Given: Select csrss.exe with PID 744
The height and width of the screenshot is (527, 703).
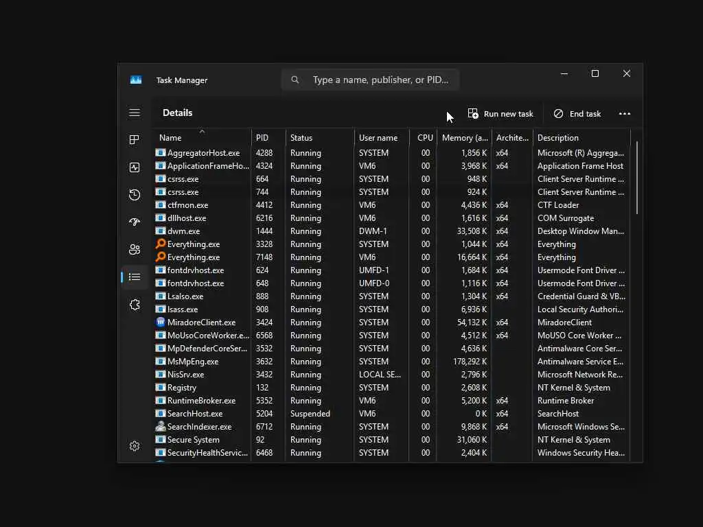Looking at the screenshot, I should [392, 192].
